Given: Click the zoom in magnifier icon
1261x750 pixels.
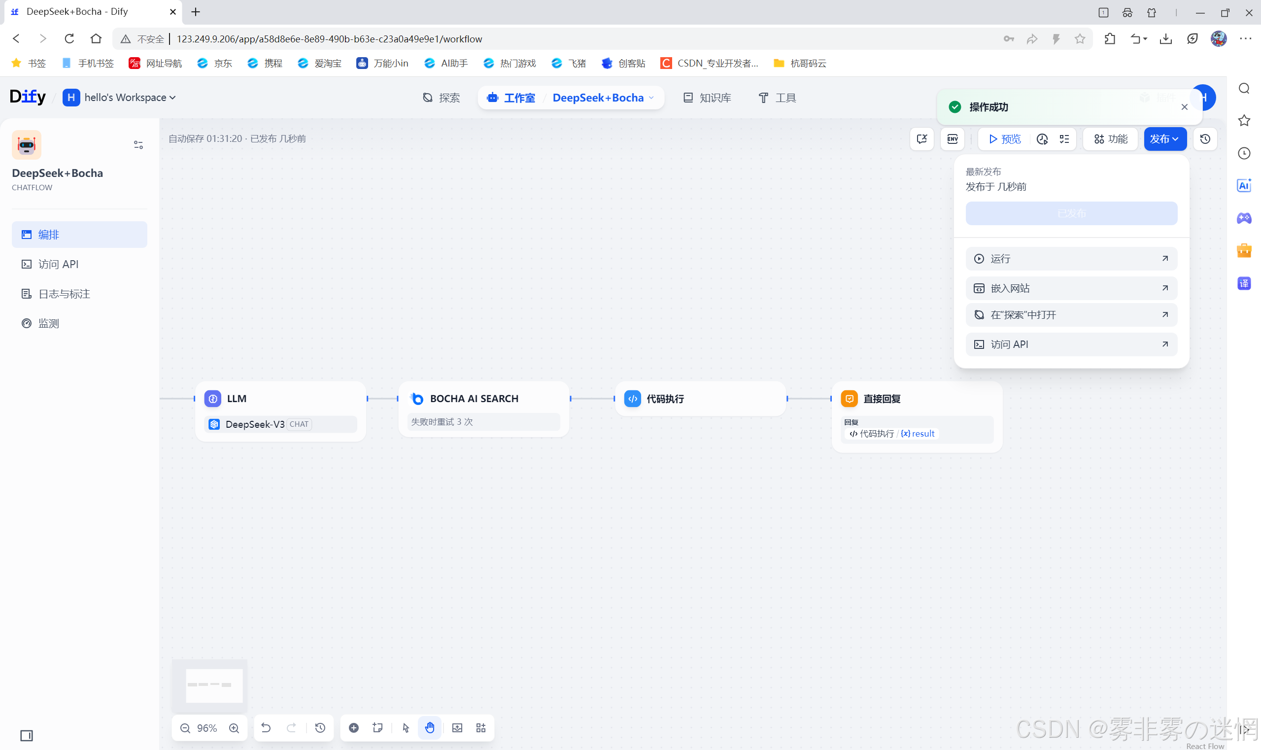Looking at the screenshot, I should coord(234,728).
